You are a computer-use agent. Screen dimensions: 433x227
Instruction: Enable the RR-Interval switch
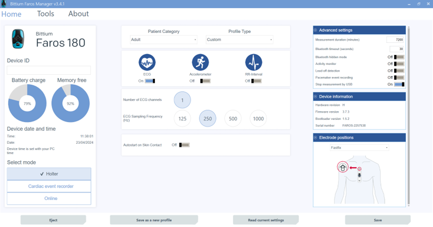256,81
